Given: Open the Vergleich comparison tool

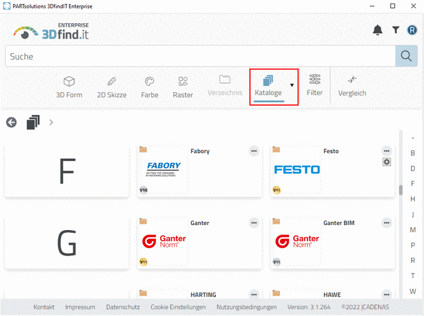Looking at the screenshot, I should pos(352,86).
